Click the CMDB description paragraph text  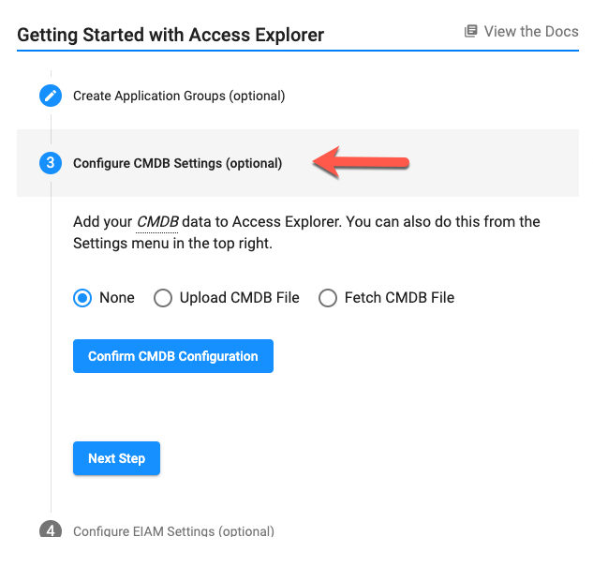(306, 232)
